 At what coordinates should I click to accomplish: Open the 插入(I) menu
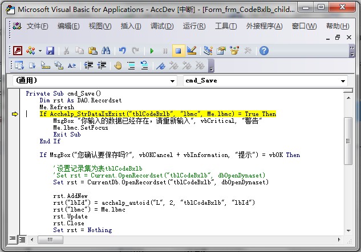tap(131, 26)
